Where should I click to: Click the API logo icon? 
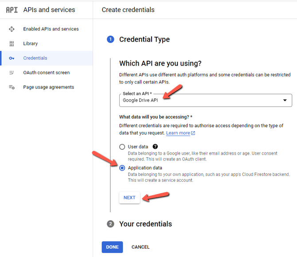point(12,10)
